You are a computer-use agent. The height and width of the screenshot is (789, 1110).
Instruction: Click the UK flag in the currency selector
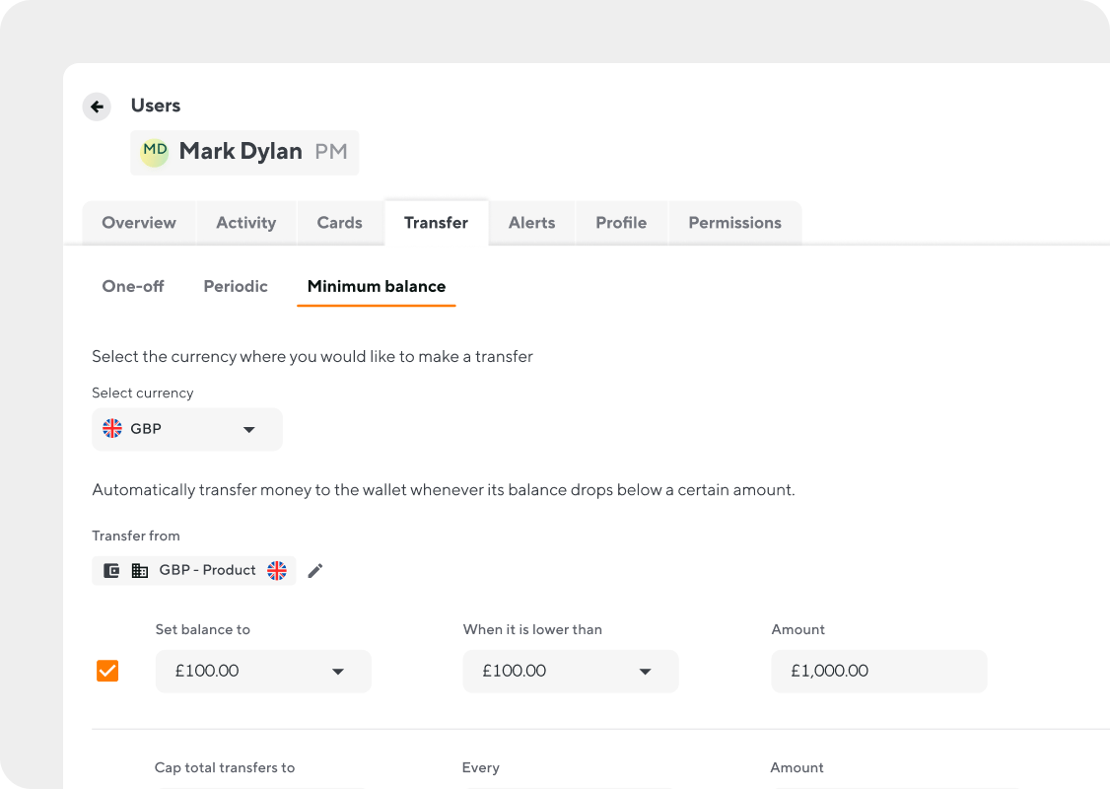pos(111,428)
